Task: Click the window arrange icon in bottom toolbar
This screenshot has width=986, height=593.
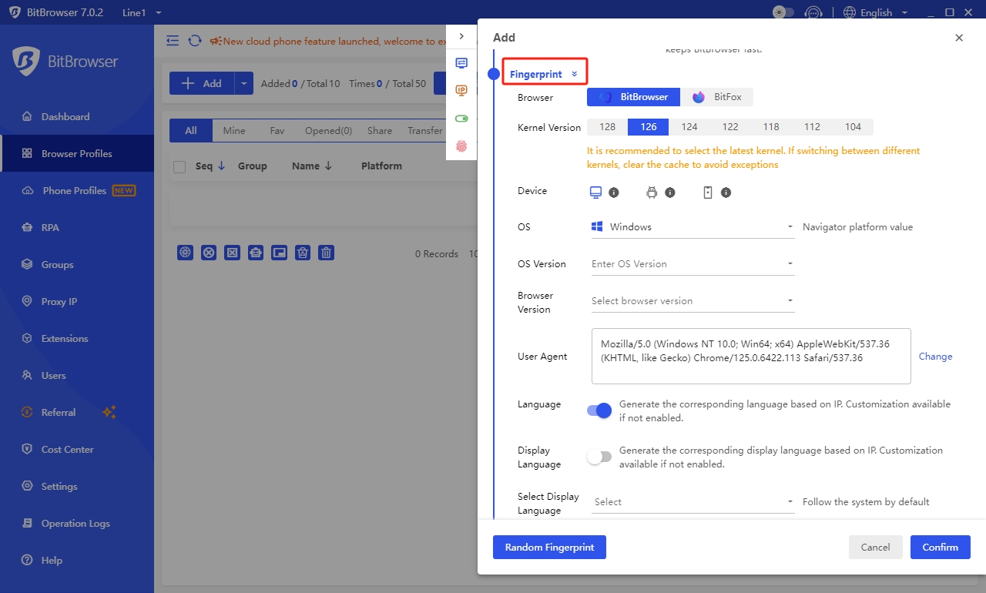Action: coord(280,253)
